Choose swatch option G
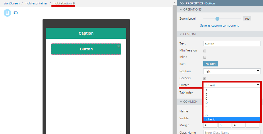The width and height of the screenshot is (263, 134). (232, 115)
